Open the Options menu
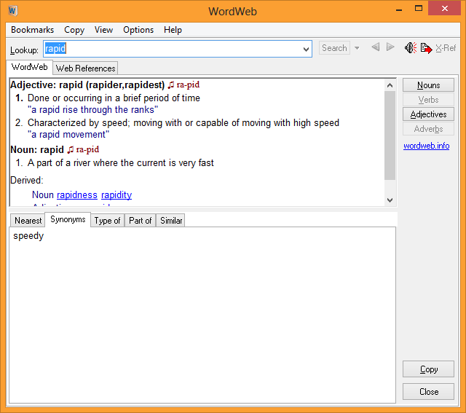466x413 pixels. coord(138,30)
